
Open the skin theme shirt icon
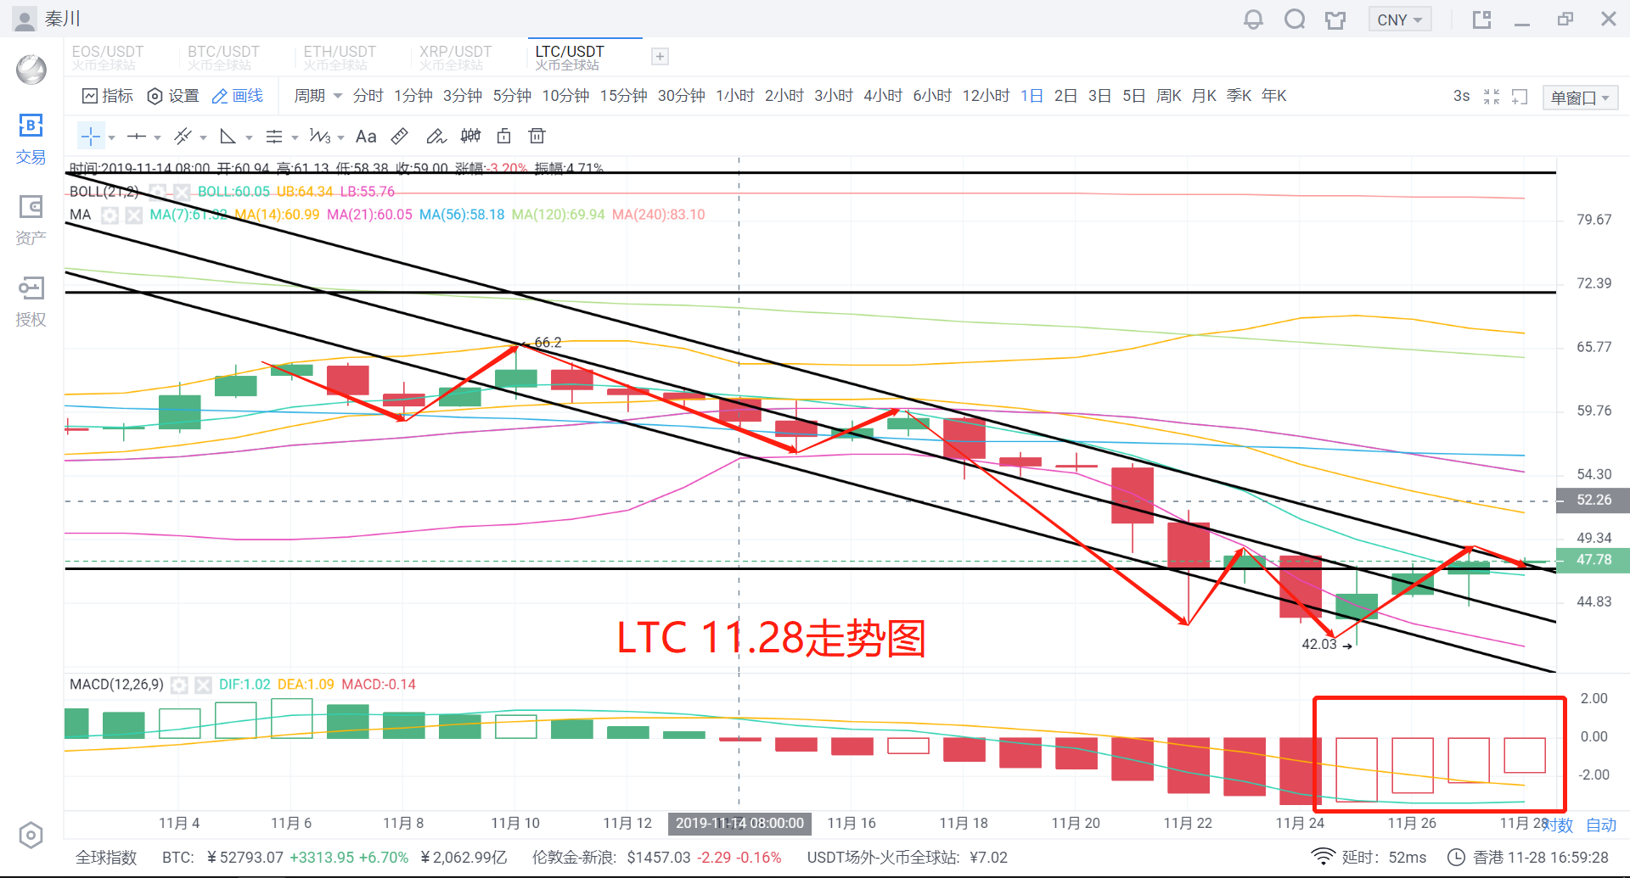pos(1335,20)
